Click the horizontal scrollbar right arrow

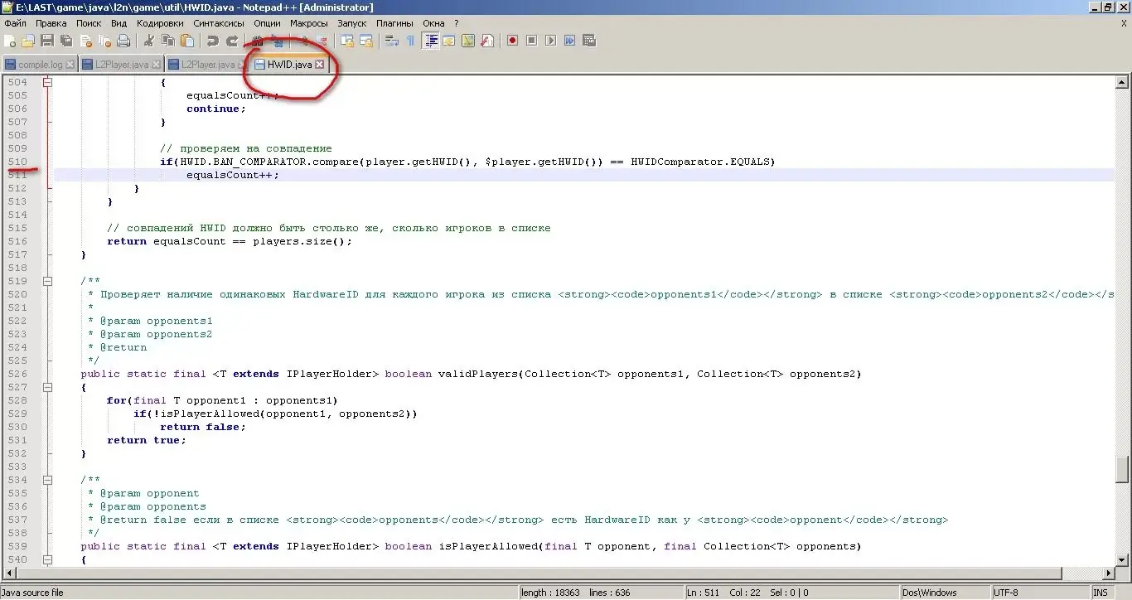(x=1109, y=573)
